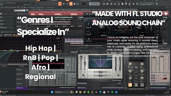Open File Explorer from taskbar
This screenshot has width=171, height=96.
[80, 92]
